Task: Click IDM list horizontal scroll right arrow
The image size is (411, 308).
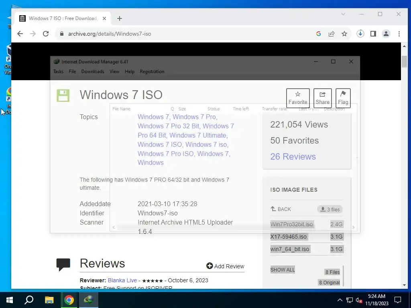Action: point(353,227)
